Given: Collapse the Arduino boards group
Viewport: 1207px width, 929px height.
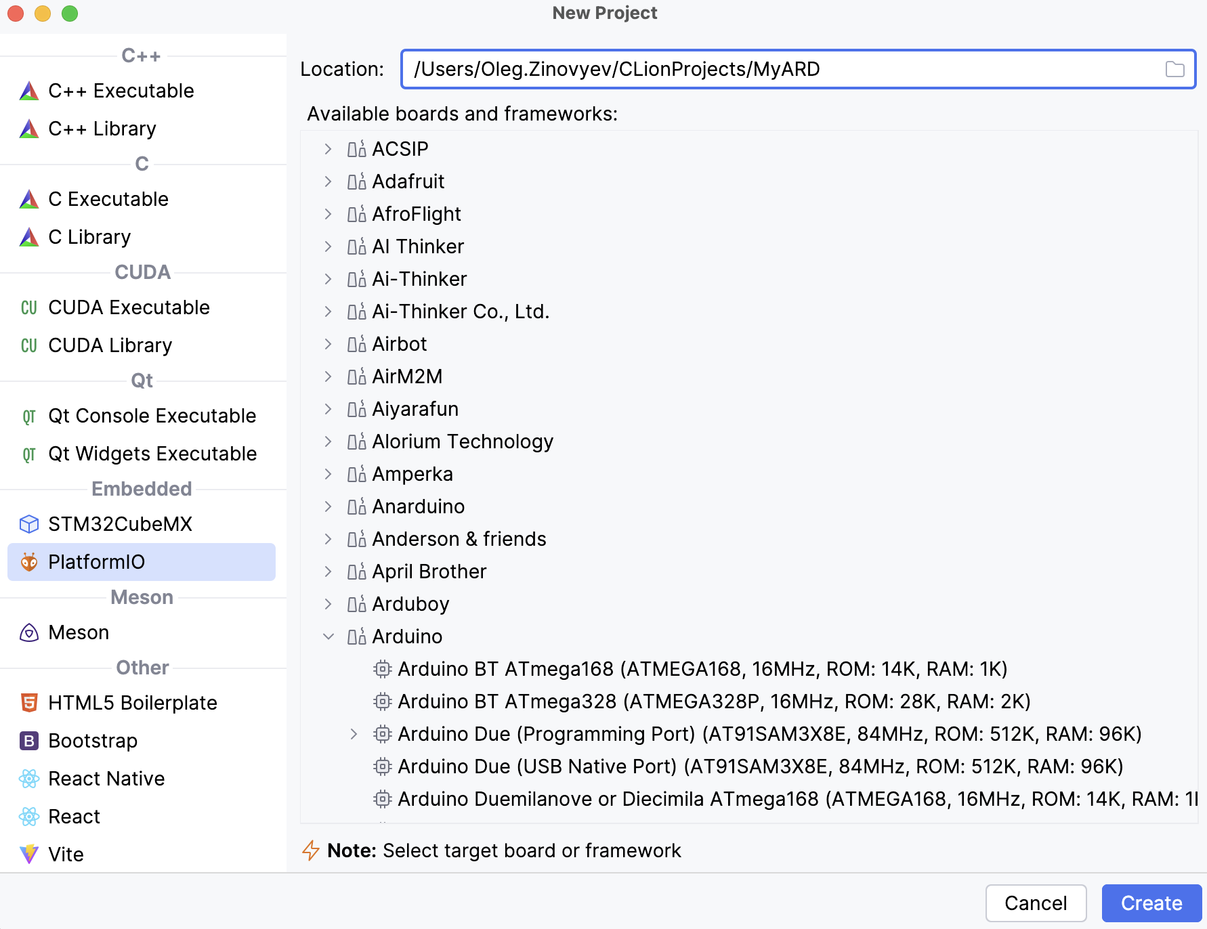Looking at the screenshot, I should [x=329, y=636].
